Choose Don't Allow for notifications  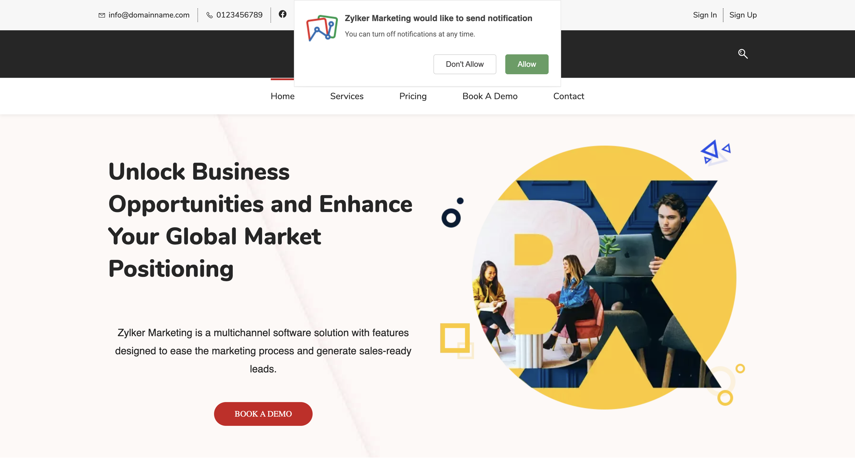465,64
